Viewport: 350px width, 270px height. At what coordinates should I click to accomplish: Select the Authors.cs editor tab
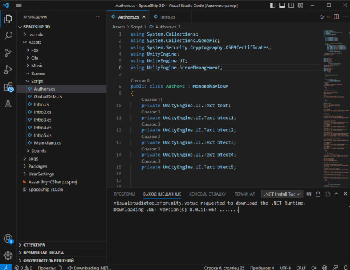coord(128,17)
